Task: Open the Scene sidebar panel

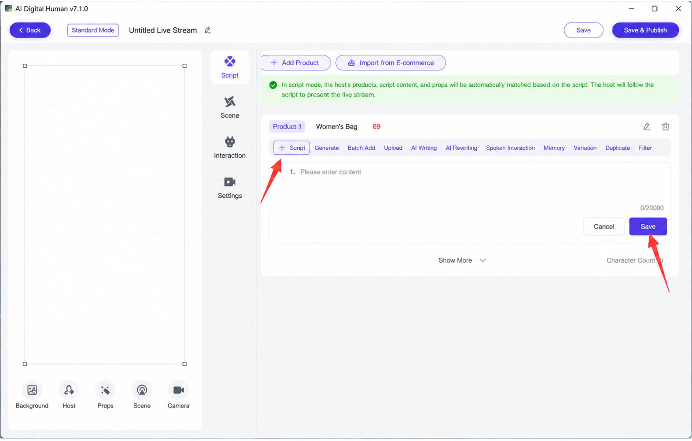Action: pyautogui.click(x=230, y=107)
